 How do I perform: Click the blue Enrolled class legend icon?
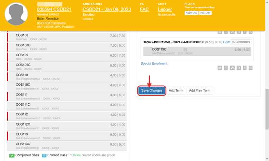click(x=44, y=155)
